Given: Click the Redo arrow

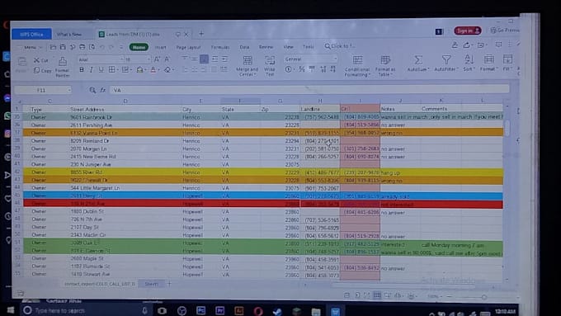Looking at the screenshot, I should click(x=111, y=47).
